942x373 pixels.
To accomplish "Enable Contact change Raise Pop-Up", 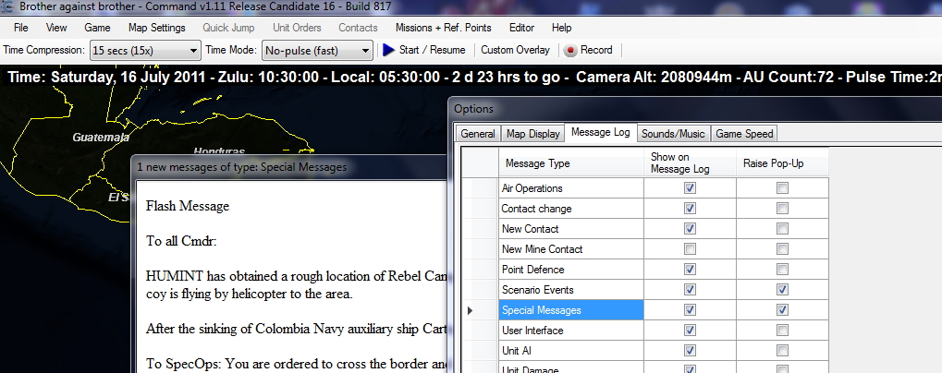I will click(782, 209).
